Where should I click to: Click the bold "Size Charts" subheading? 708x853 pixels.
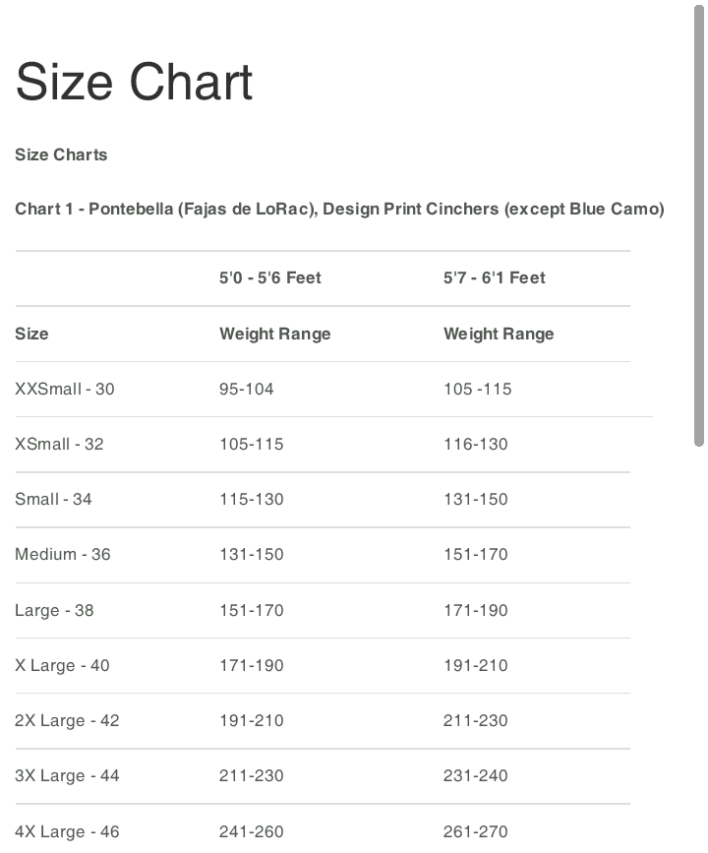[61, 154]
